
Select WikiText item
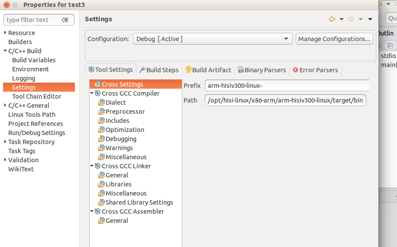[21, 169]
